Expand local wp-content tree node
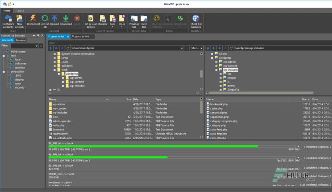 tap(63, 82)
